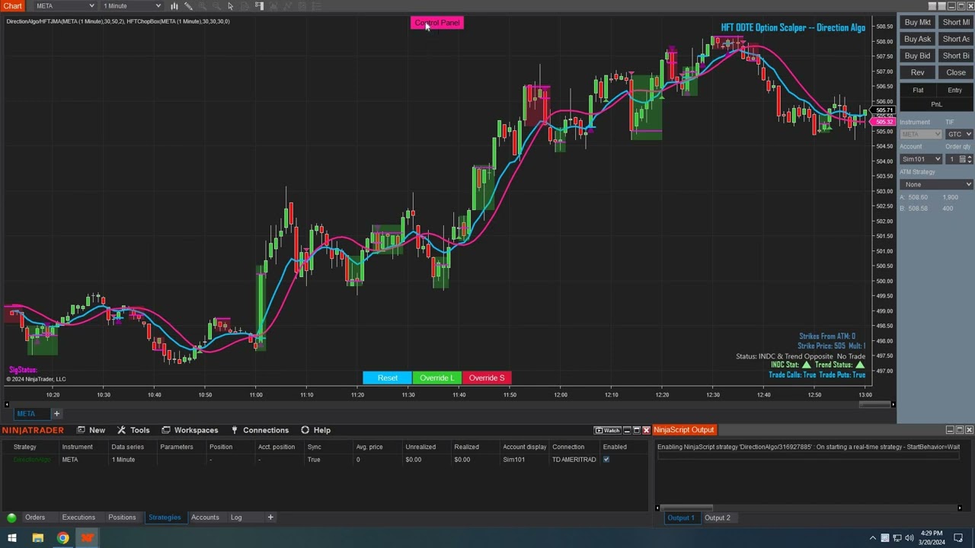975x548 pixels.
Task: Choose the cursor pointer tool icon
Action: pos(231,6)
